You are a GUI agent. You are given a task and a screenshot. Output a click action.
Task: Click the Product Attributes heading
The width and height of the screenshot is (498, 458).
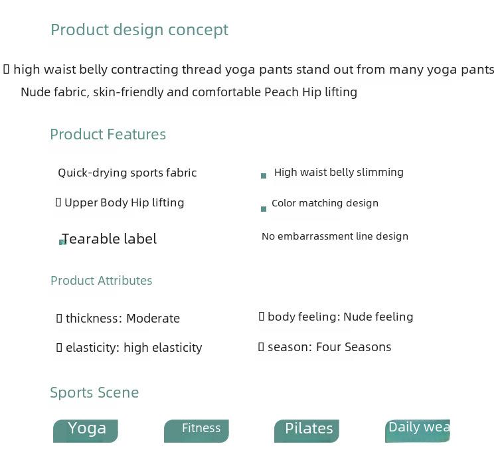click(102, 281)
